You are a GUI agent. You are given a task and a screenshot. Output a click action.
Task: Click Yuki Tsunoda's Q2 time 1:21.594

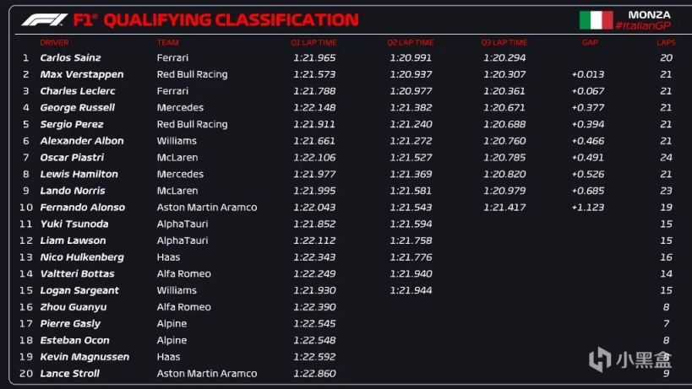tap(411, 224)
